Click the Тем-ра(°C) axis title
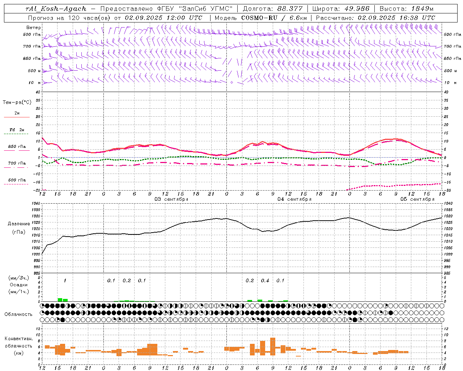 coord(17,103)
